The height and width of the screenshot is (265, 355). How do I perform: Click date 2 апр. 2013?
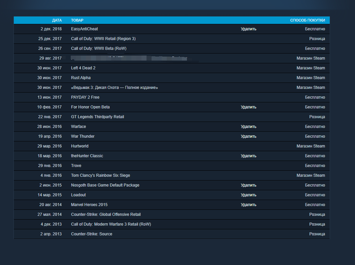point(51,234)
